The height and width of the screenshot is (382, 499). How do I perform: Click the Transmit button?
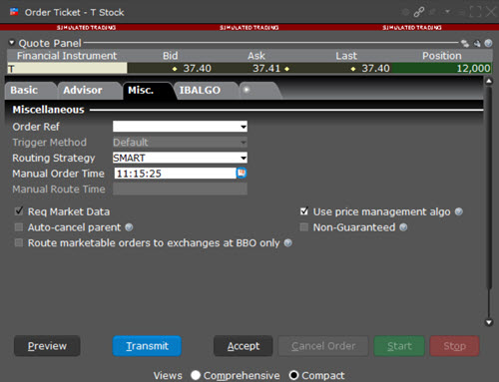tap(147, 346)
